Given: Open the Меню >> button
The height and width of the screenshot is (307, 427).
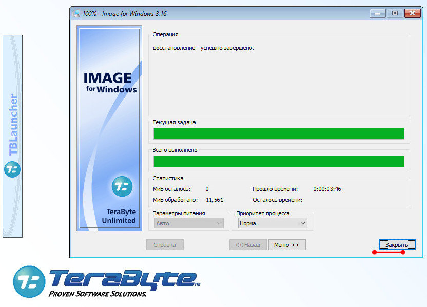Looking at the screenshot, I should click(287, 244).
